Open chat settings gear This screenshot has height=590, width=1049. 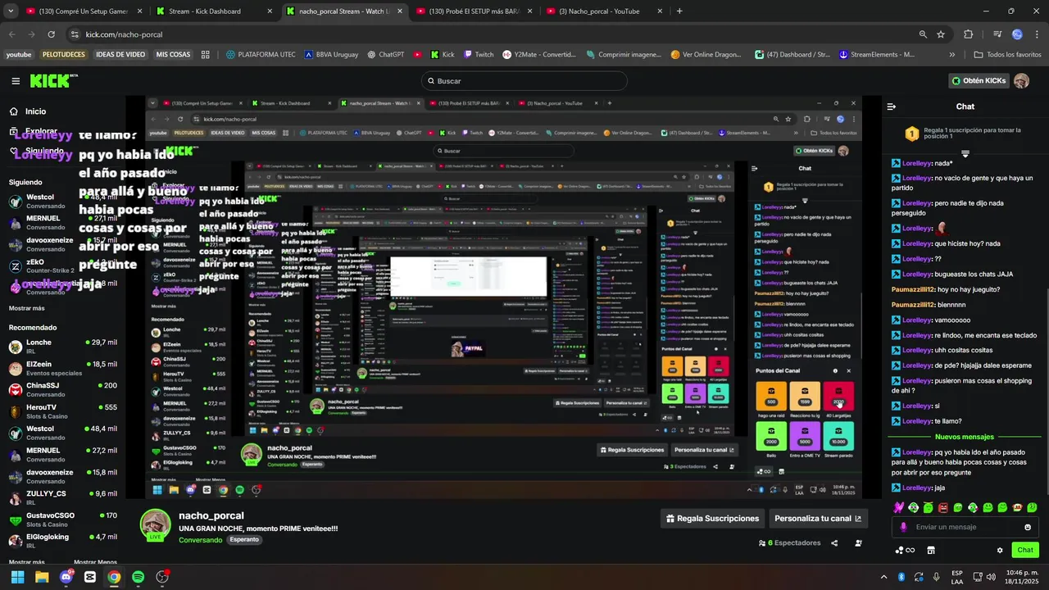[1000, 551]
